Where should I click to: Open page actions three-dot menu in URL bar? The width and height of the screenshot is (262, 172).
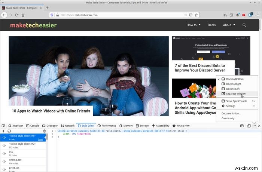tap(185, 15)
